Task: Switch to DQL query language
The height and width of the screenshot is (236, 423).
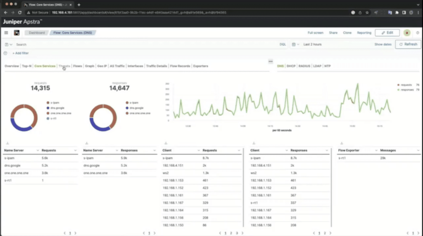Action: (283, 44)
